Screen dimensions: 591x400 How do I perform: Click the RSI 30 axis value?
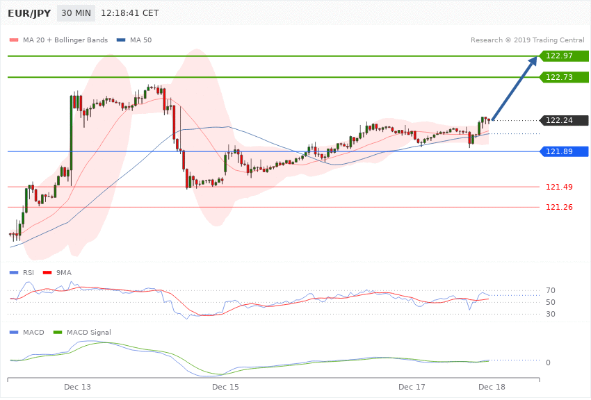(550, 314)
